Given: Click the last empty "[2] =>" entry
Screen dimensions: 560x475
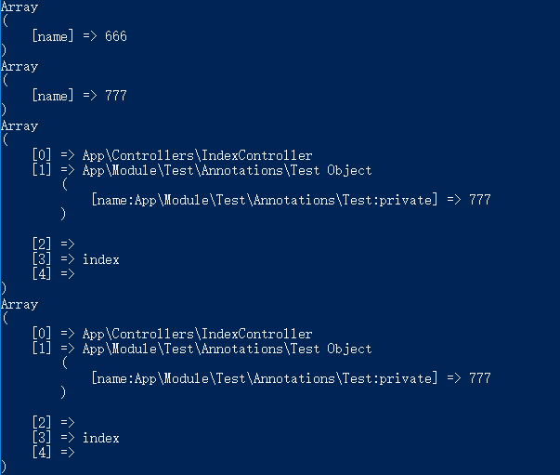Looking at the screenshot, I should pyautogui.click(x=53, y=423).
